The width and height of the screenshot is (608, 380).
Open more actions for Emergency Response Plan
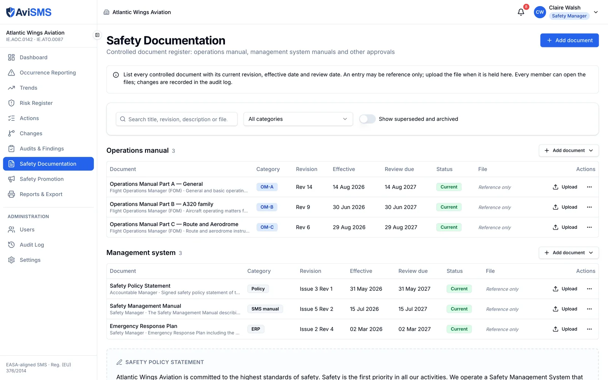589,329
